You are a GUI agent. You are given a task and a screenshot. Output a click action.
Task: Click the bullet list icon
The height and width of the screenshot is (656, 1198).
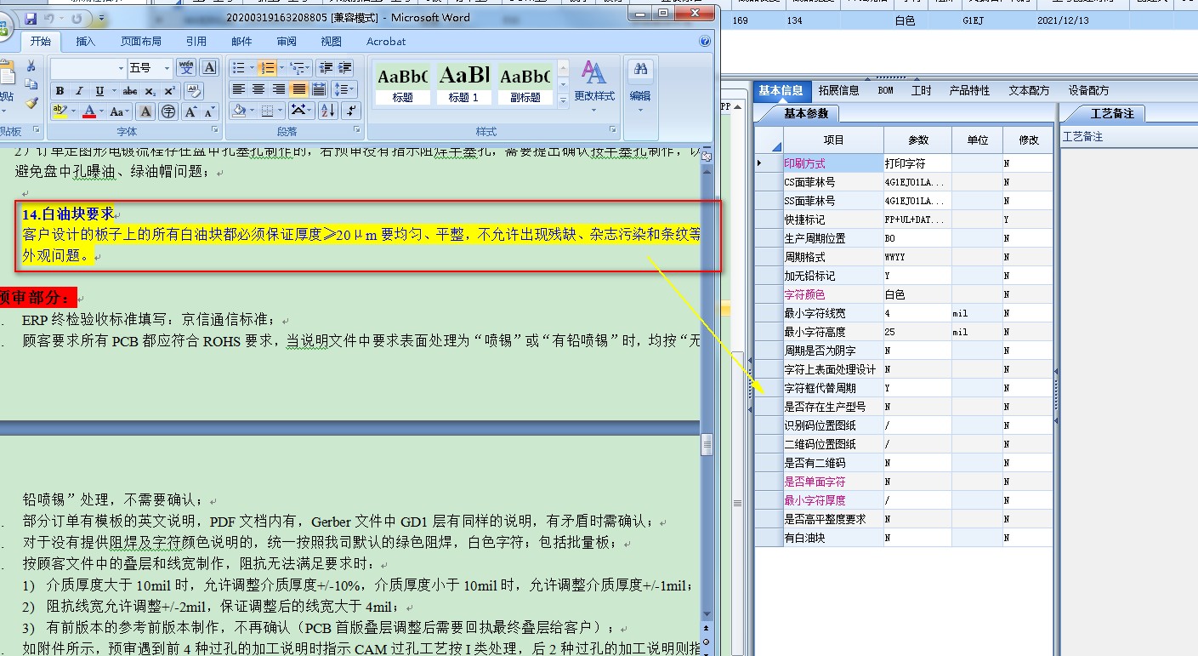pos(238,68)
